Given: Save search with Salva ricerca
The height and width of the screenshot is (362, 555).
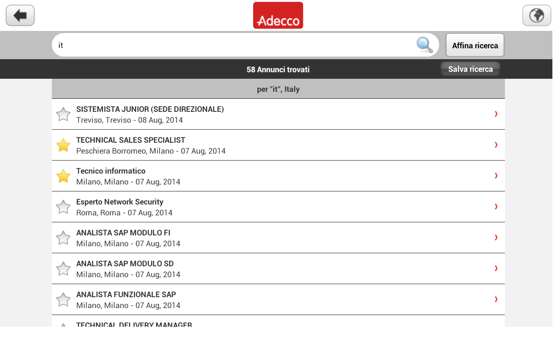Looking at the screenshot, I should (470, 69).
